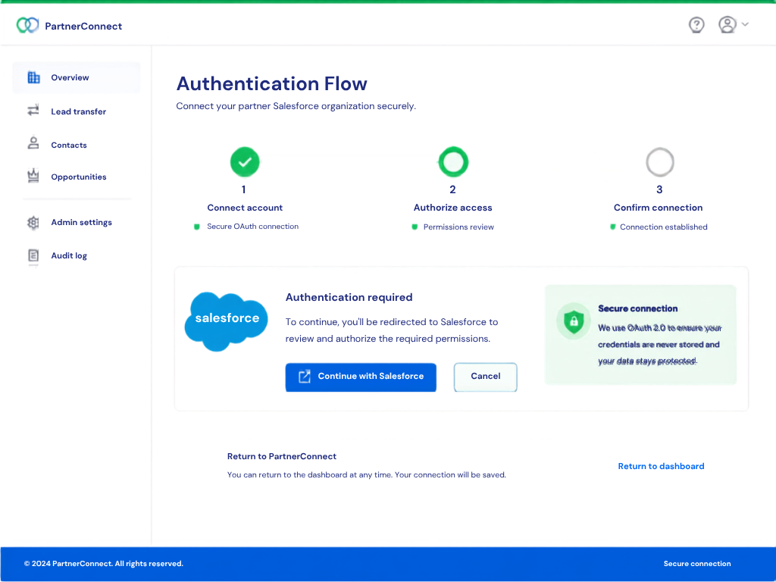Click the active step 2 green circle

click(x=453, y=162)
